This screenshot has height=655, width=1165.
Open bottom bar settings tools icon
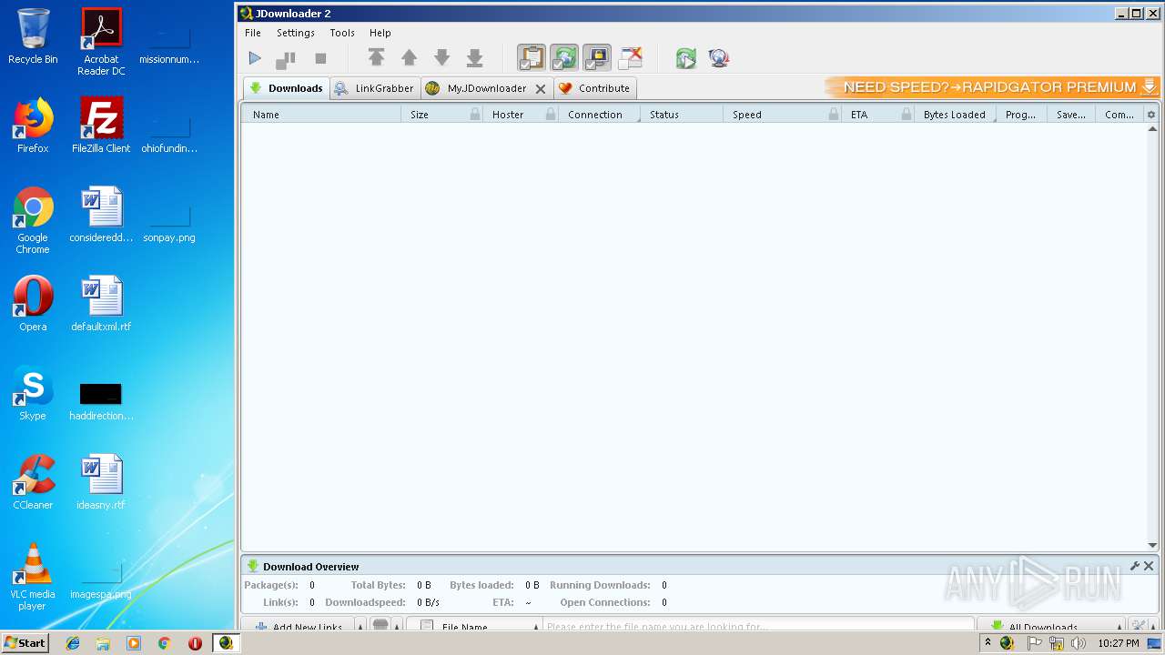[1139, 626]
